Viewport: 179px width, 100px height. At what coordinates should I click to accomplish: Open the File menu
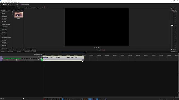[1, 2]
